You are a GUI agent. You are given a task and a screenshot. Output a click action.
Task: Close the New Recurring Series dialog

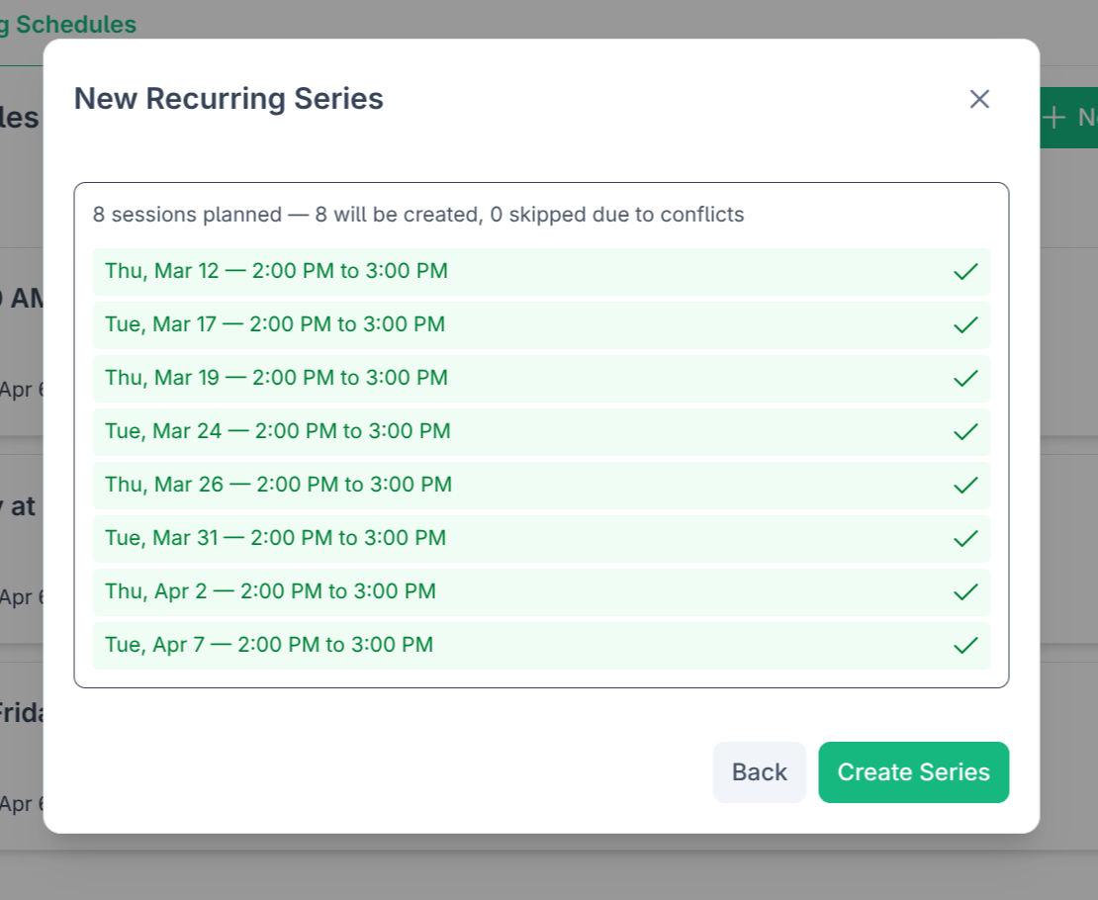point(978,99)
